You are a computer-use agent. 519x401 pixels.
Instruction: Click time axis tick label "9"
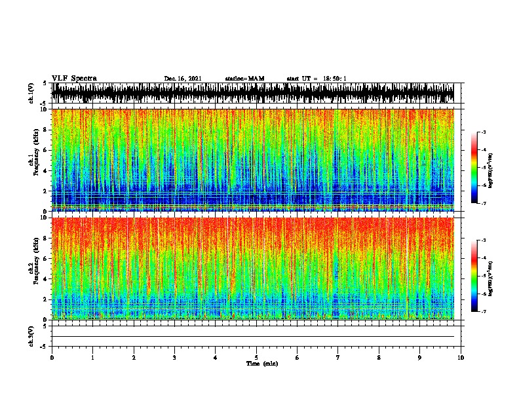[419, 358]
